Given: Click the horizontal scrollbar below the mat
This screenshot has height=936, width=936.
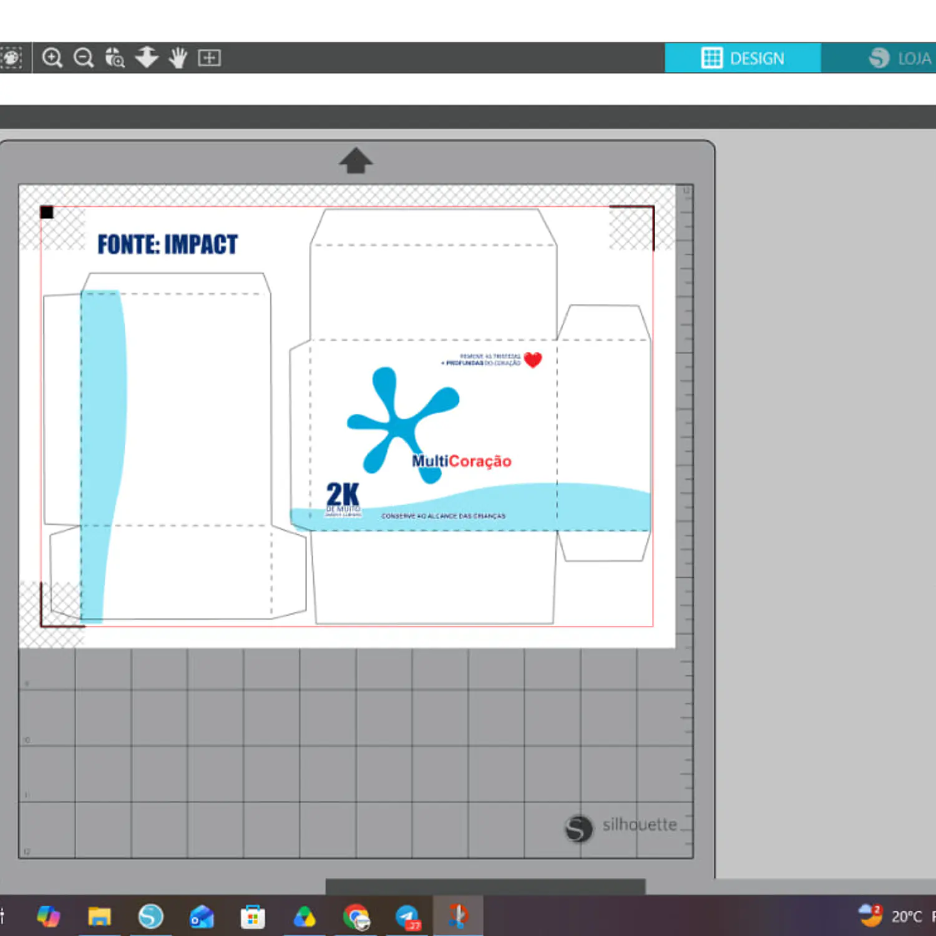Looking at the screenshot, I should [x=485, y=886].
